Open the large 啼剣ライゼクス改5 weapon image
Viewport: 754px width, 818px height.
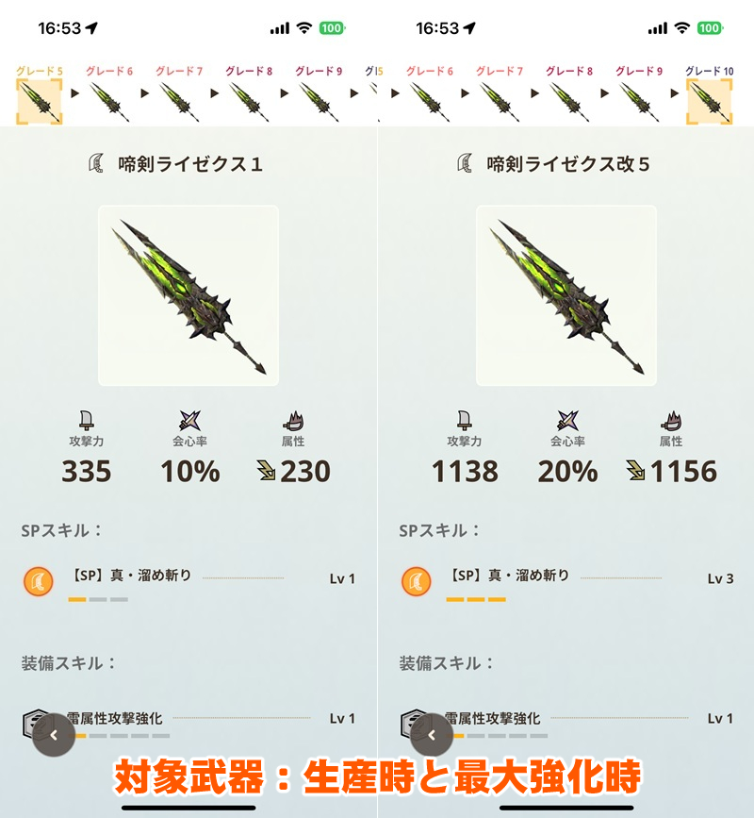point(566,296)
